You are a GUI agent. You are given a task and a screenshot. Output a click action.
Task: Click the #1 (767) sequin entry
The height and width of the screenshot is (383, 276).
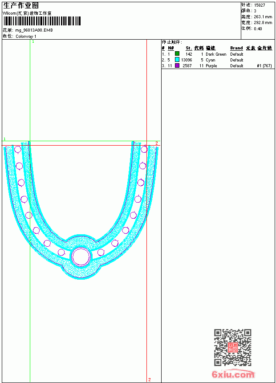264,66
